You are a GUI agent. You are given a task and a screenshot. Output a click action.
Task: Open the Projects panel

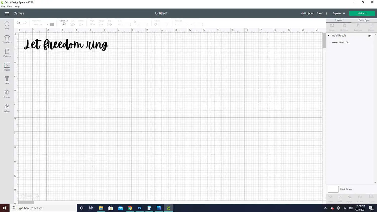point(7,53)
